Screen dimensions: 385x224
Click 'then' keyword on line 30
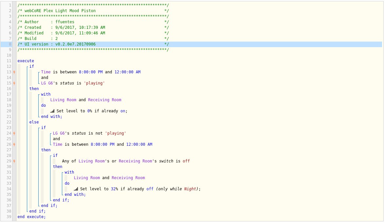tap(58, 167)
